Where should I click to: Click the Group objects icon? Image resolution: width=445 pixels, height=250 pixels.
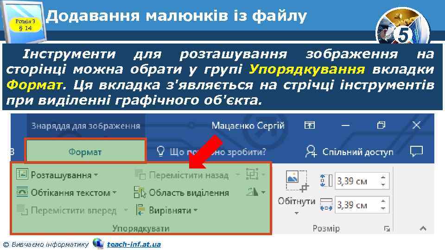click(252, 174)
